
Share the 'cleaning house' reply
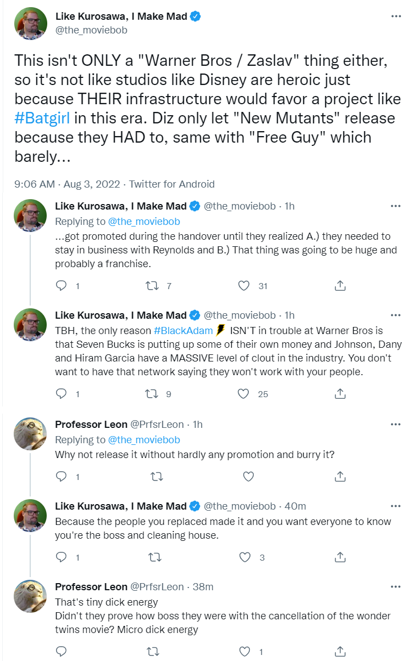pos(340,557)
